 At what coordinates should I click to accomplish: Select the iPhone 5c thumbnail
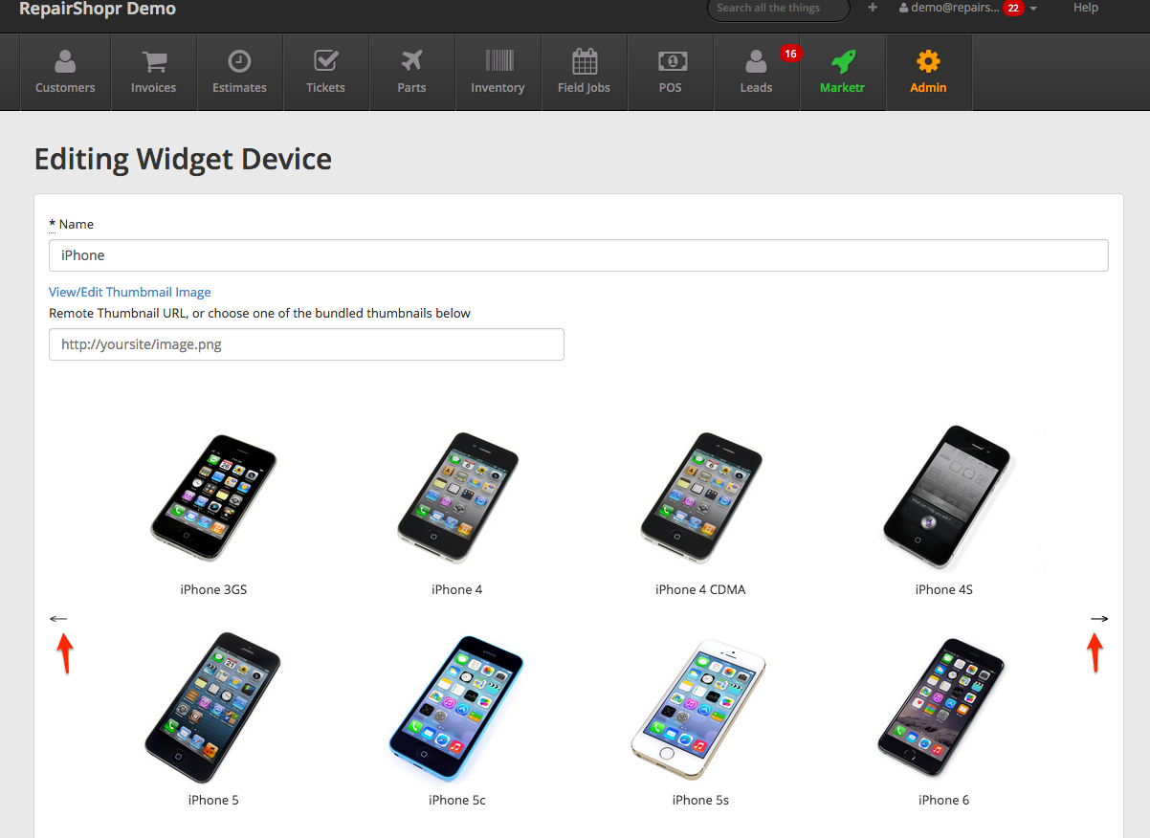[x=456, y=710]
